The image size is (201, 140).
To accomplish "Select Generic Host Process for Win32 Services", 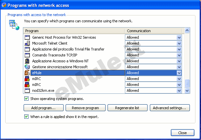I will [64, 37].
